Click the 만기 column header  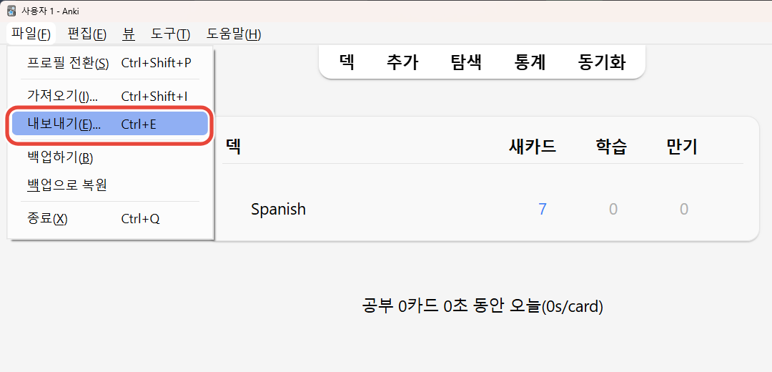682,147
